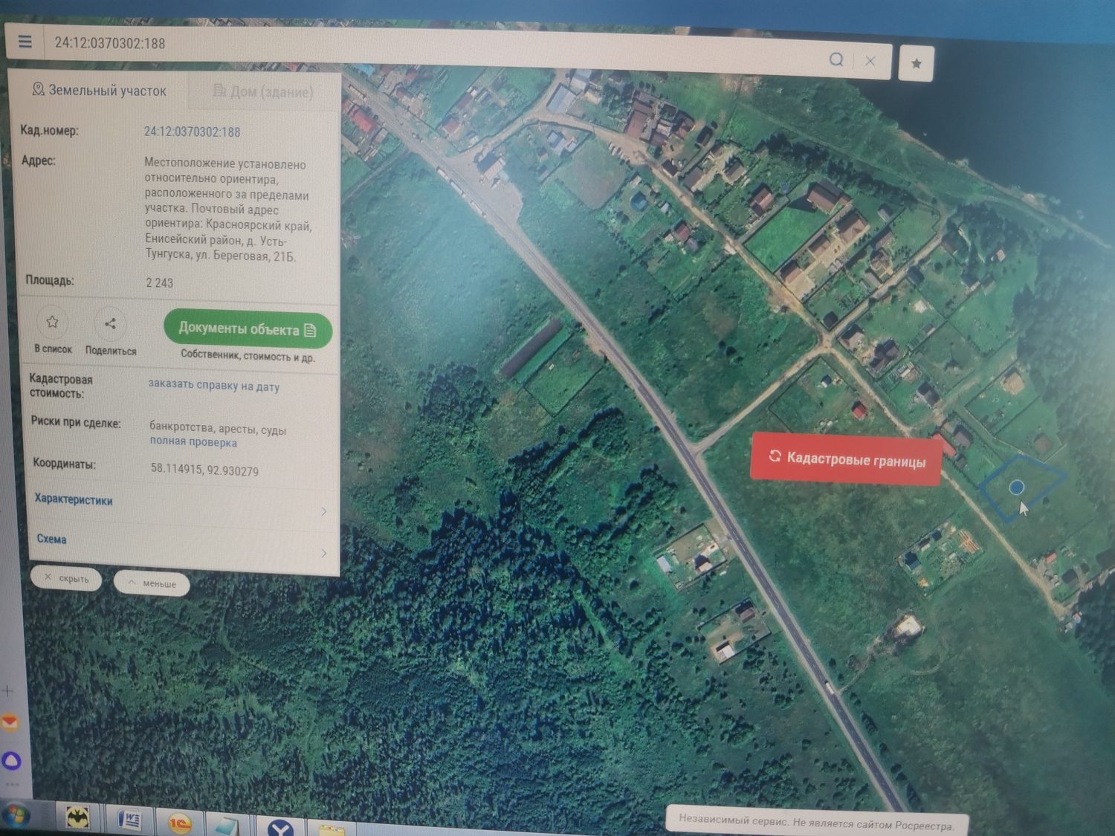Click the Собственник, стоимость и др. caption
Image resolution: width=1115 pixels, height=836 pixels.
point(248,356)
